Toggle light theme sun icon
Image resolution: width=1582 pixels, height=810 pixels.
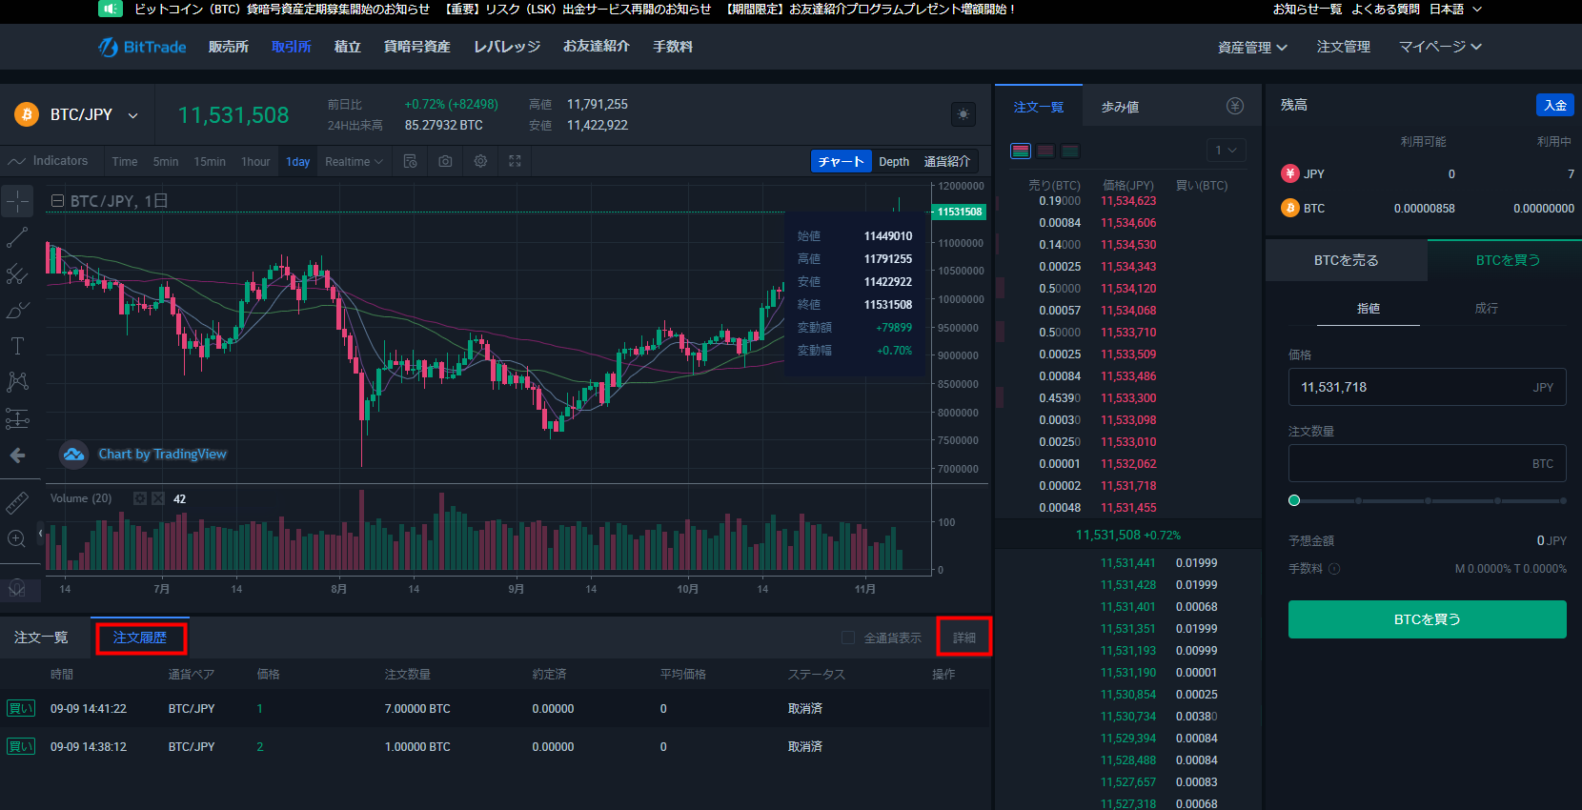(x=963, y=114)
